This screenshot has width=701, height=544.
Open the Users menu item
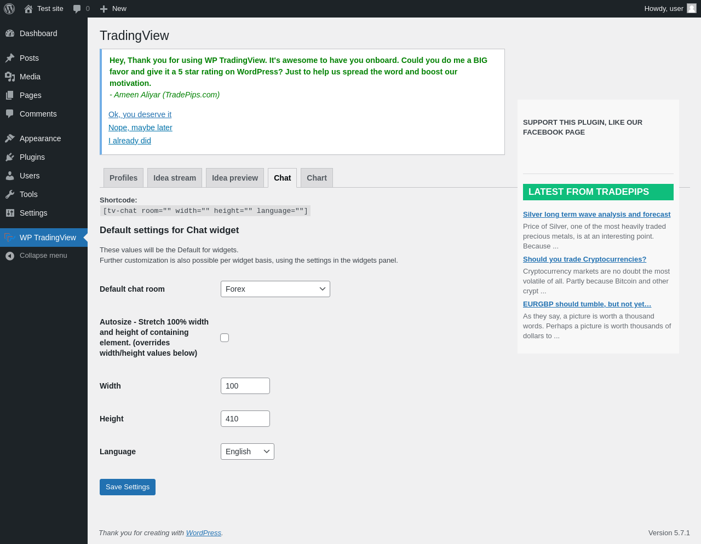pyautogui.click(x=44, y=176)
